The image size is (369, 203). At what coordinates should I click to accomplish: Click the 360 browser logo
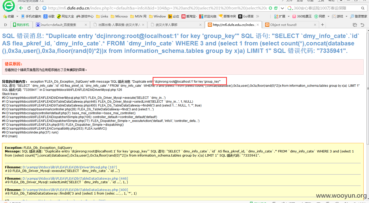pyautogui.click(x=8, y=6)
